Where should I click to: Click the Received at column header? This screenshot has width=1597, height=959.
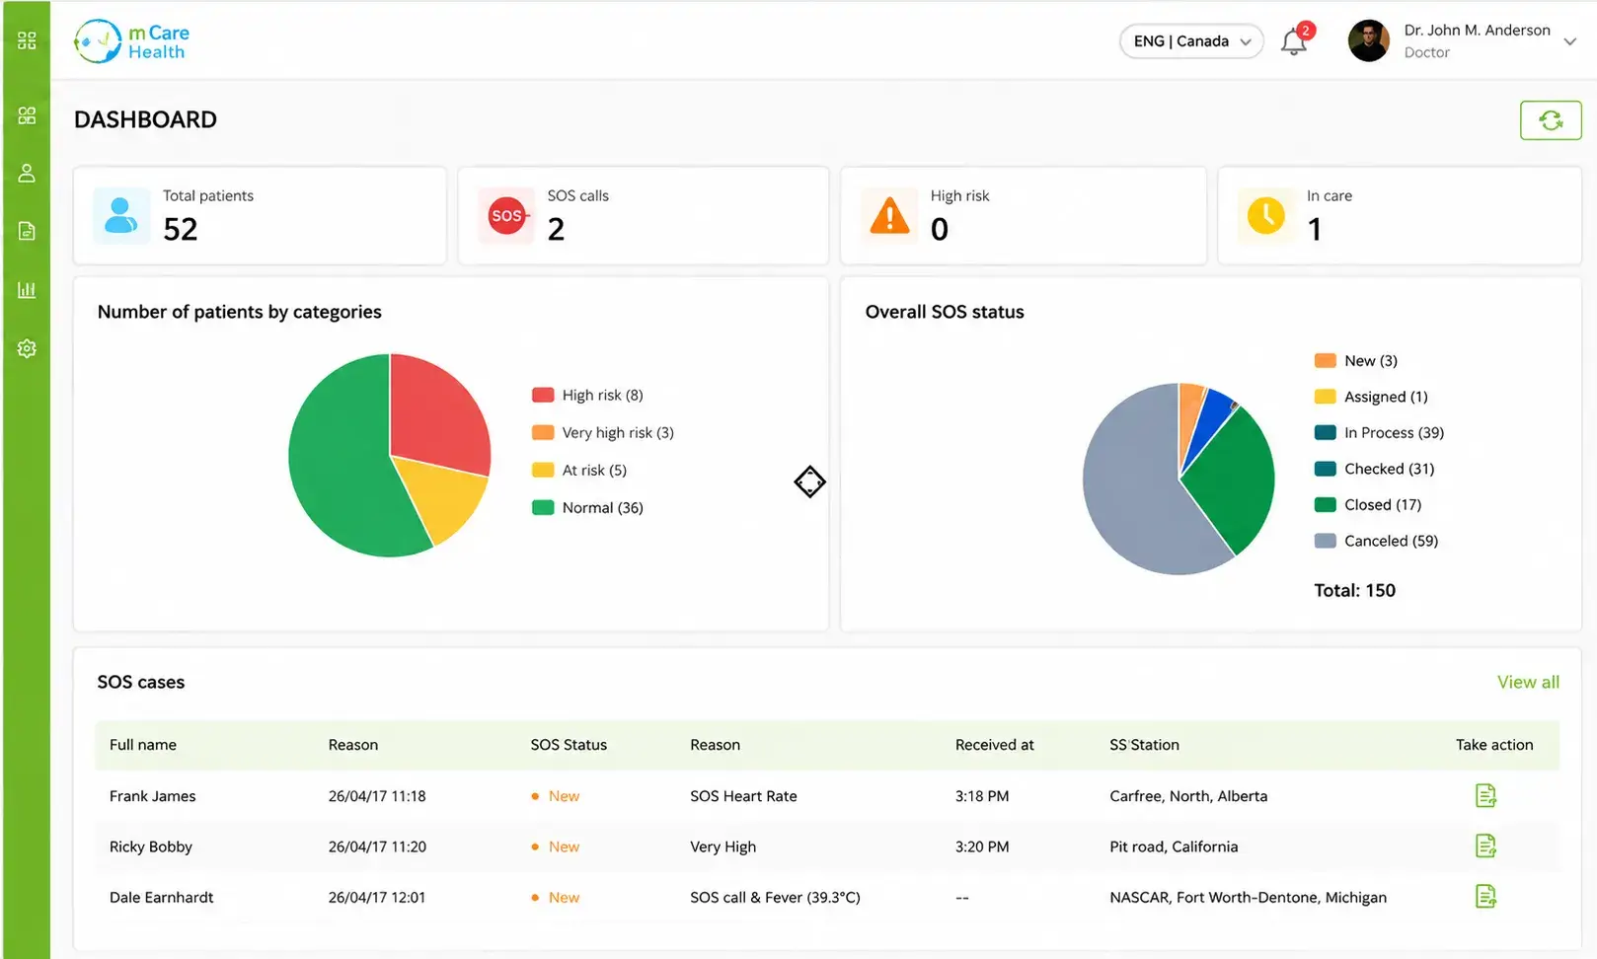(994, 745)
